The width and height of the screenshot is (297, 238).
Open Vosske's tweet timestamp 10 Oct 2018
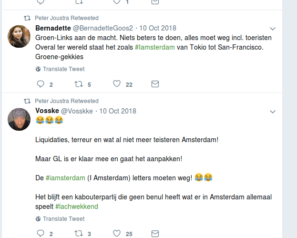click(117, 111)
